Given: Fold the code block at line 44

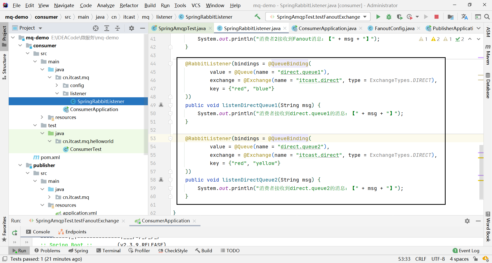Looking at the screenshot, I should pos(170,64).
